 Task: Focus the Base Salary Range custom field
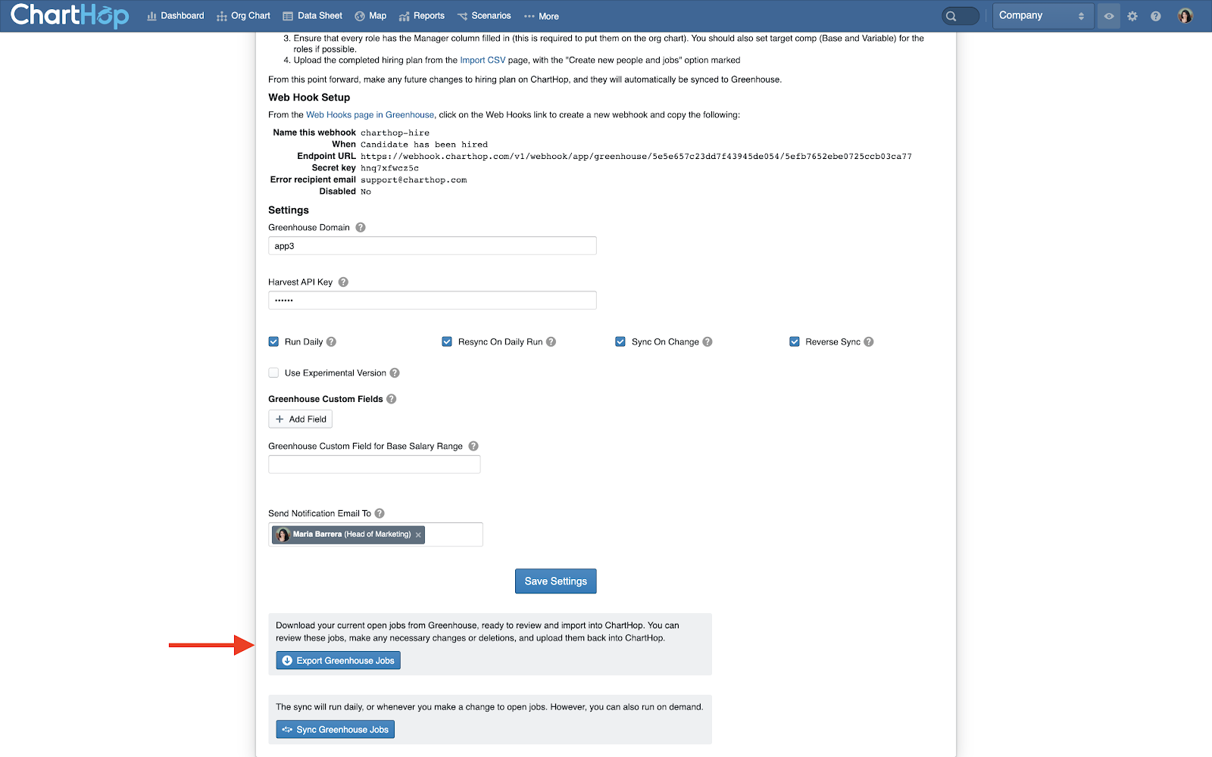coord(374,464)
